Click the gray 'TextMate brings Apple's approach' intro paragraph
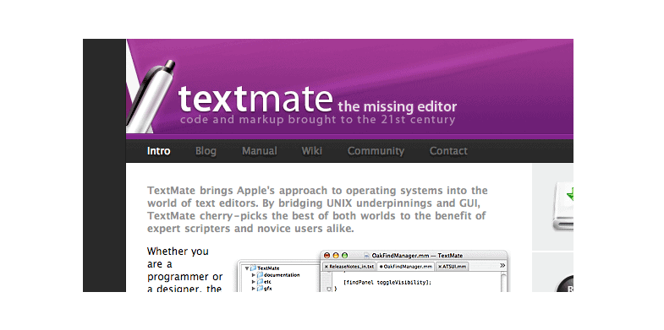This screenshot has width=664, height=330. pyautogui.click(x=317, y=209)
